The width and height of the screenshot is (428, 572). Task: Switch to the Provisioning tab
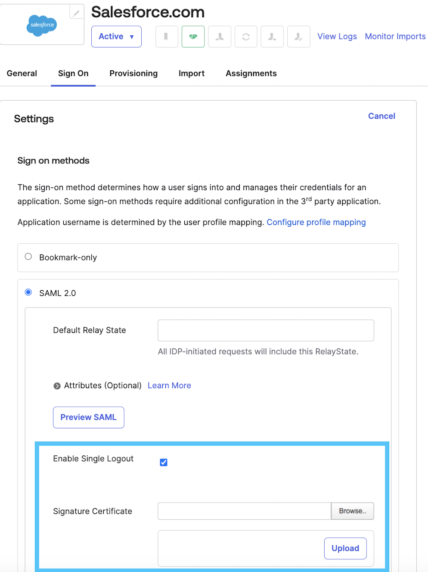coord(133,73)
